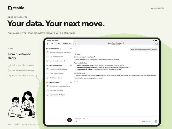
Task: Click the 'Know where to focus next' step
Action: coord(21,76)
